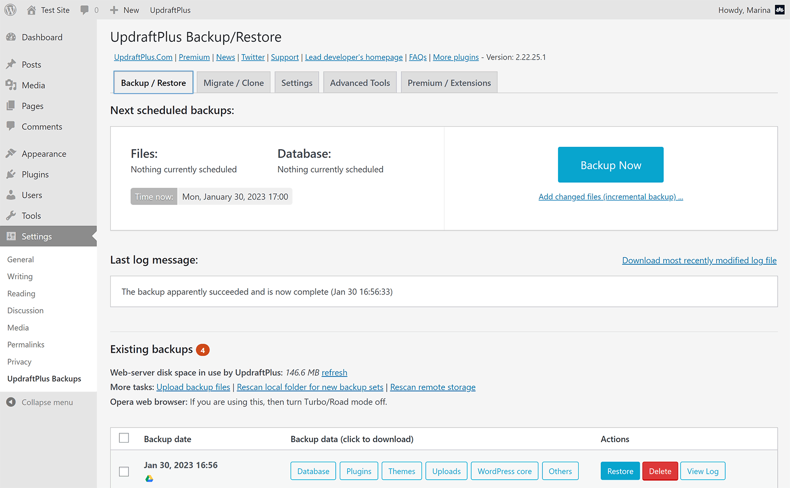The height and width of the screenshot is (488, 790).
Task: Open Marina's user avatar
Action: tap(780, 10)
